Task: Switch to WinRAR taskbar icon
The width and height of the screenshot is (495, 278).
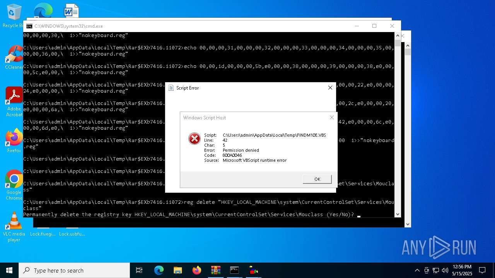Action: [x=215, y=270]
